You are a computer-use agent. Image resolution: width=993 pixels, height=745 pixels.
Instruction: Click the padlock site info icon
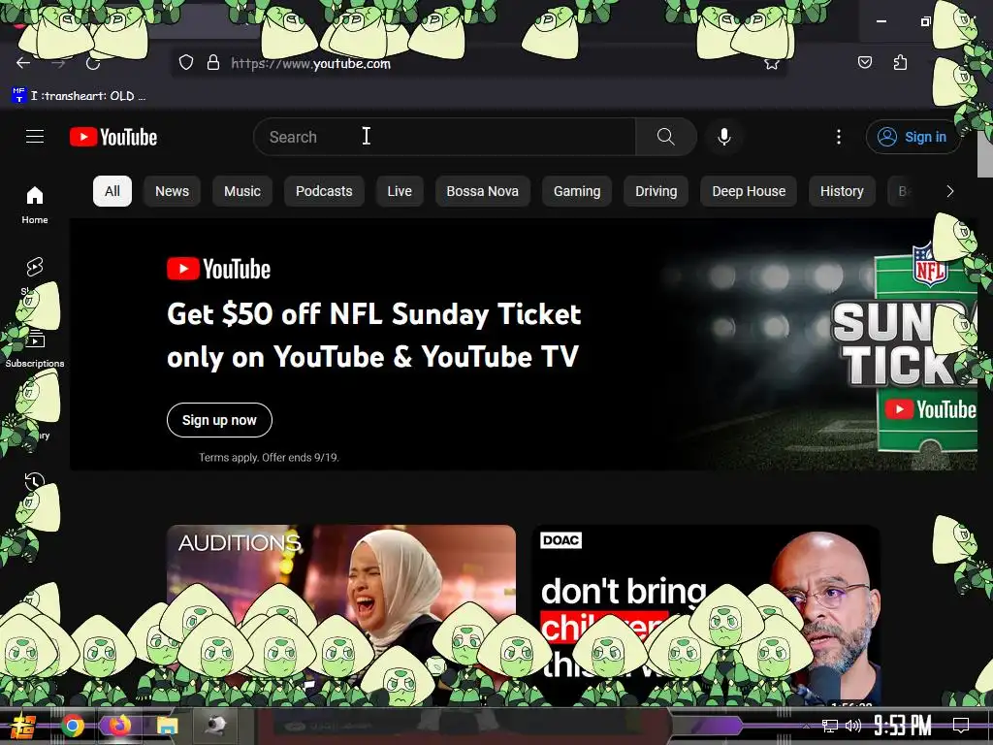tap(213, 62)
